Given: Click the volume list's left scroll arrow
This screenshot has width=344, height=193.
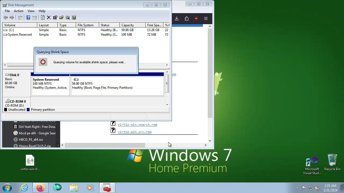Looking at the screenshot, I should 5,65.
